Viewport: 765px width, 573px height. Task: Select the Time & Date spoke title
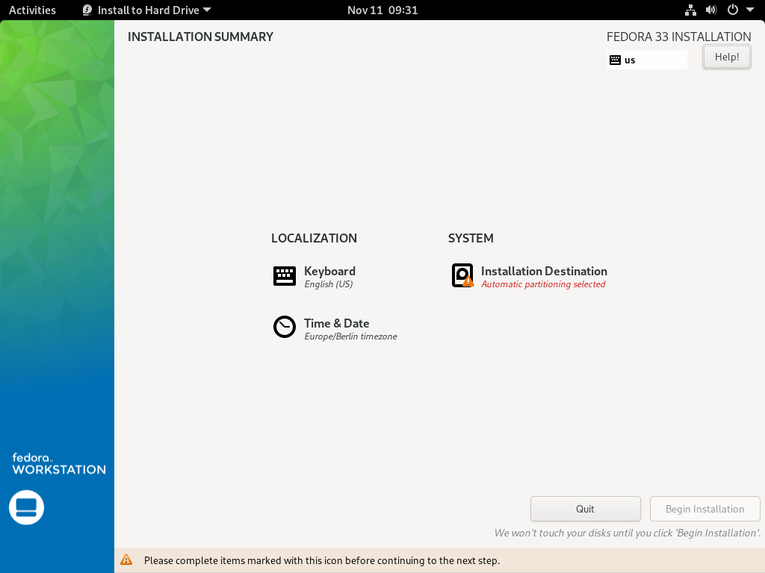(x=337, y=323)
